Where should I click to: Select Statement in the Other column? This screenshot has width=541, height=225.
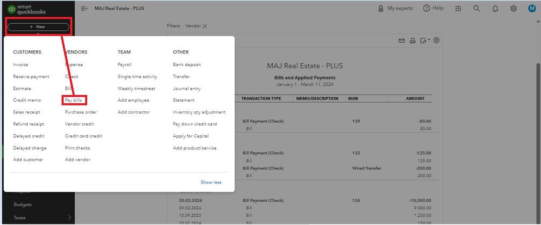(x=184, y=100)
